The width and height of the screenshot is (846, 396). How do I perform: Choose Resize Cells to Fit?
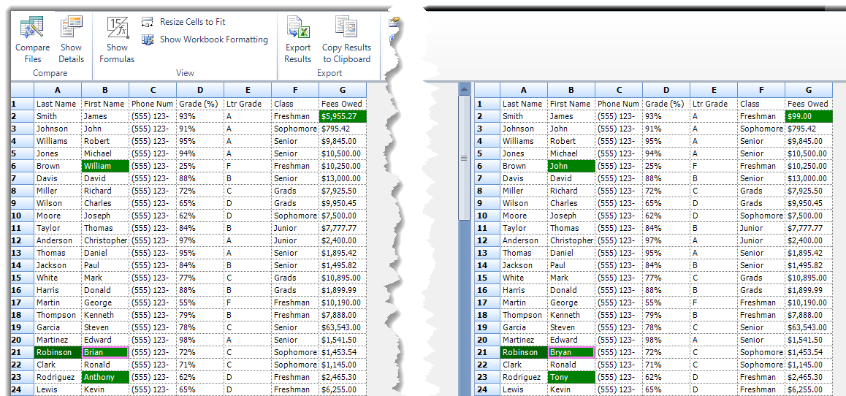click(x=183, y=22)
